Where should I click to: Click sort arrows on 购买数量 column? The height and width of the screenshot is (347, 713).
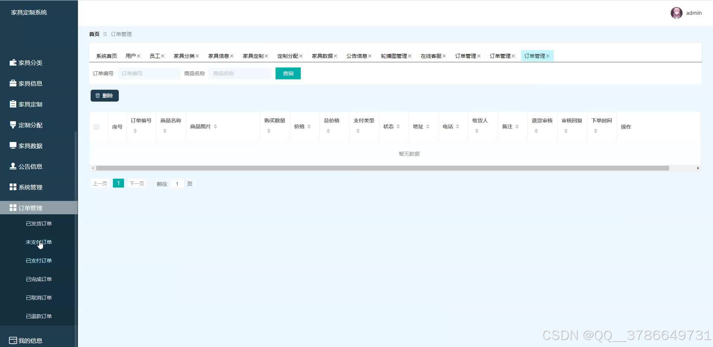(269, 131)
